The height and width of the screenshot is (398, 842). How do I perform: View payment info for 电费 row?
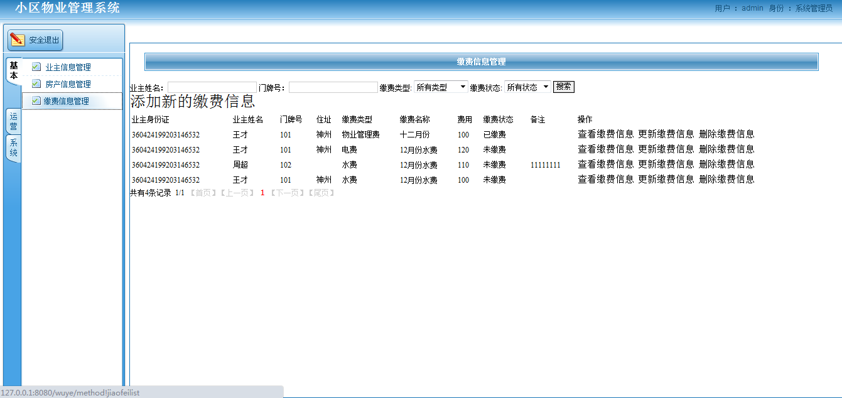[x=606, y=149]
